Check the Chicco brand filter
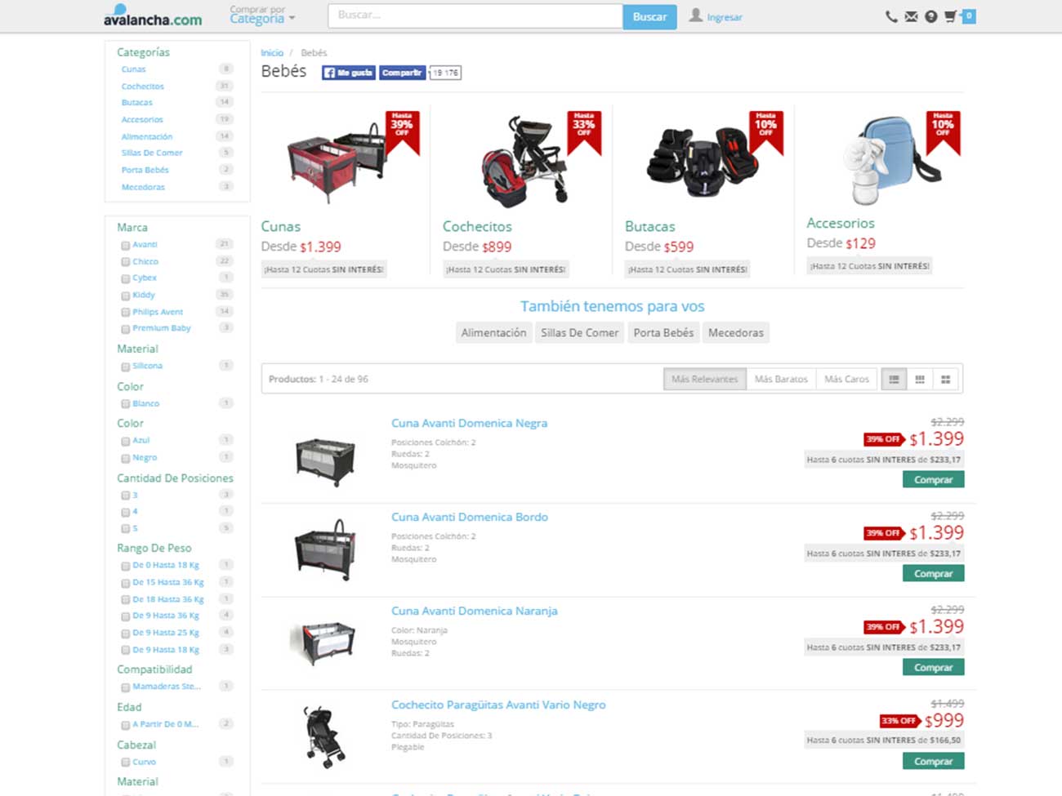The image size is (1062, 796). coord(126,262)
